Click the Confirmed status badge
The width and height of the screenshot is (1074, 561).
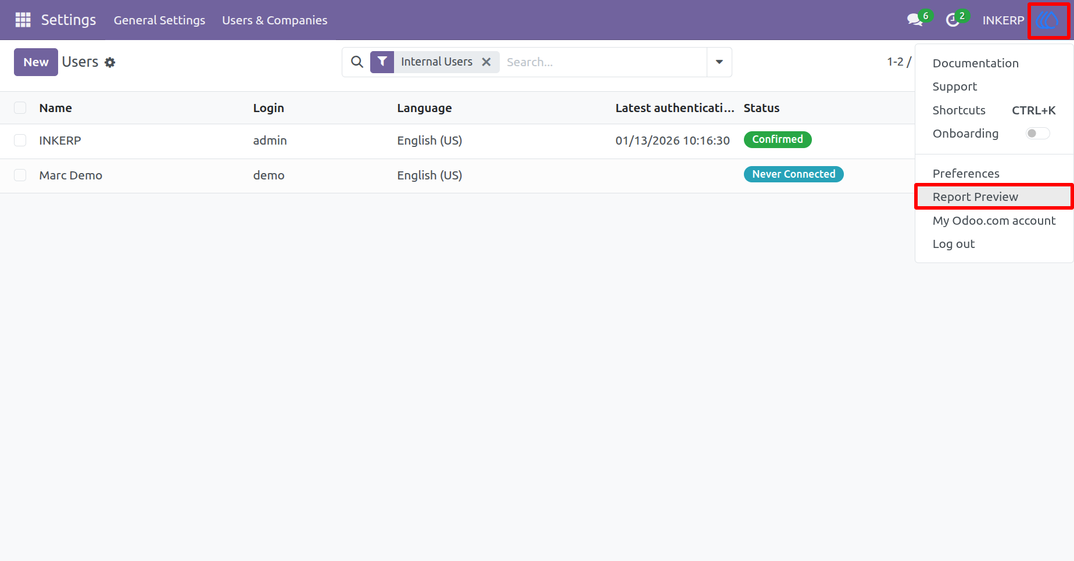tap(778, 139)
